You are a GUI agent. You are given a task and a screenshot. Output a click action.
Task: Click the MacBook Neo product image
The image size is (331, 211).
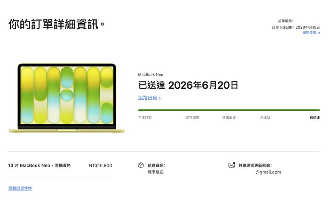click(x=67, y=98)
